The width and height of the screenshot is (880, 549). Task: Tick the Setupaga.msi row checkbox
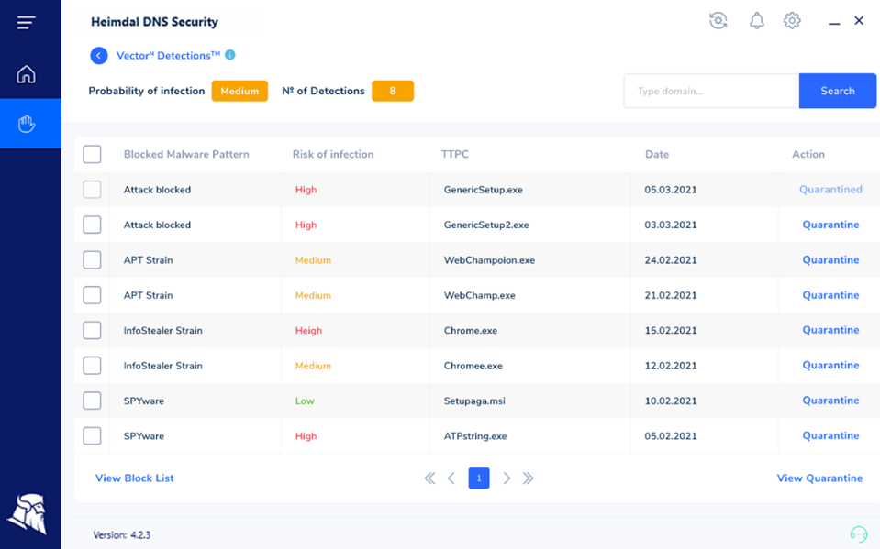[x=92, y=401]
